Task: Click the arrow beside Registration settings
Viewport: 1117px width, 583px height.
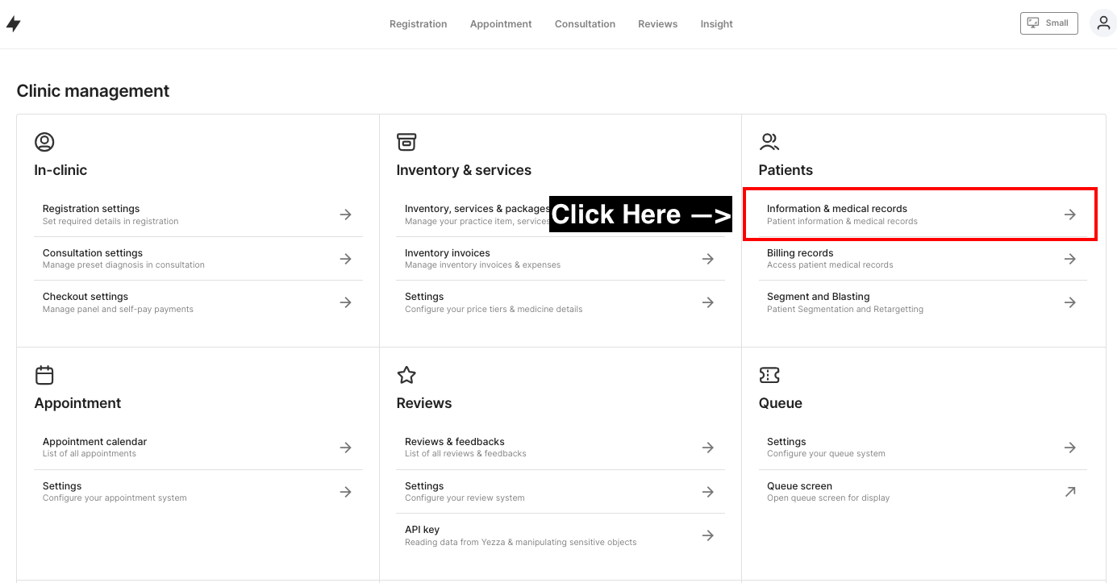Action: [x=345, y=214]
